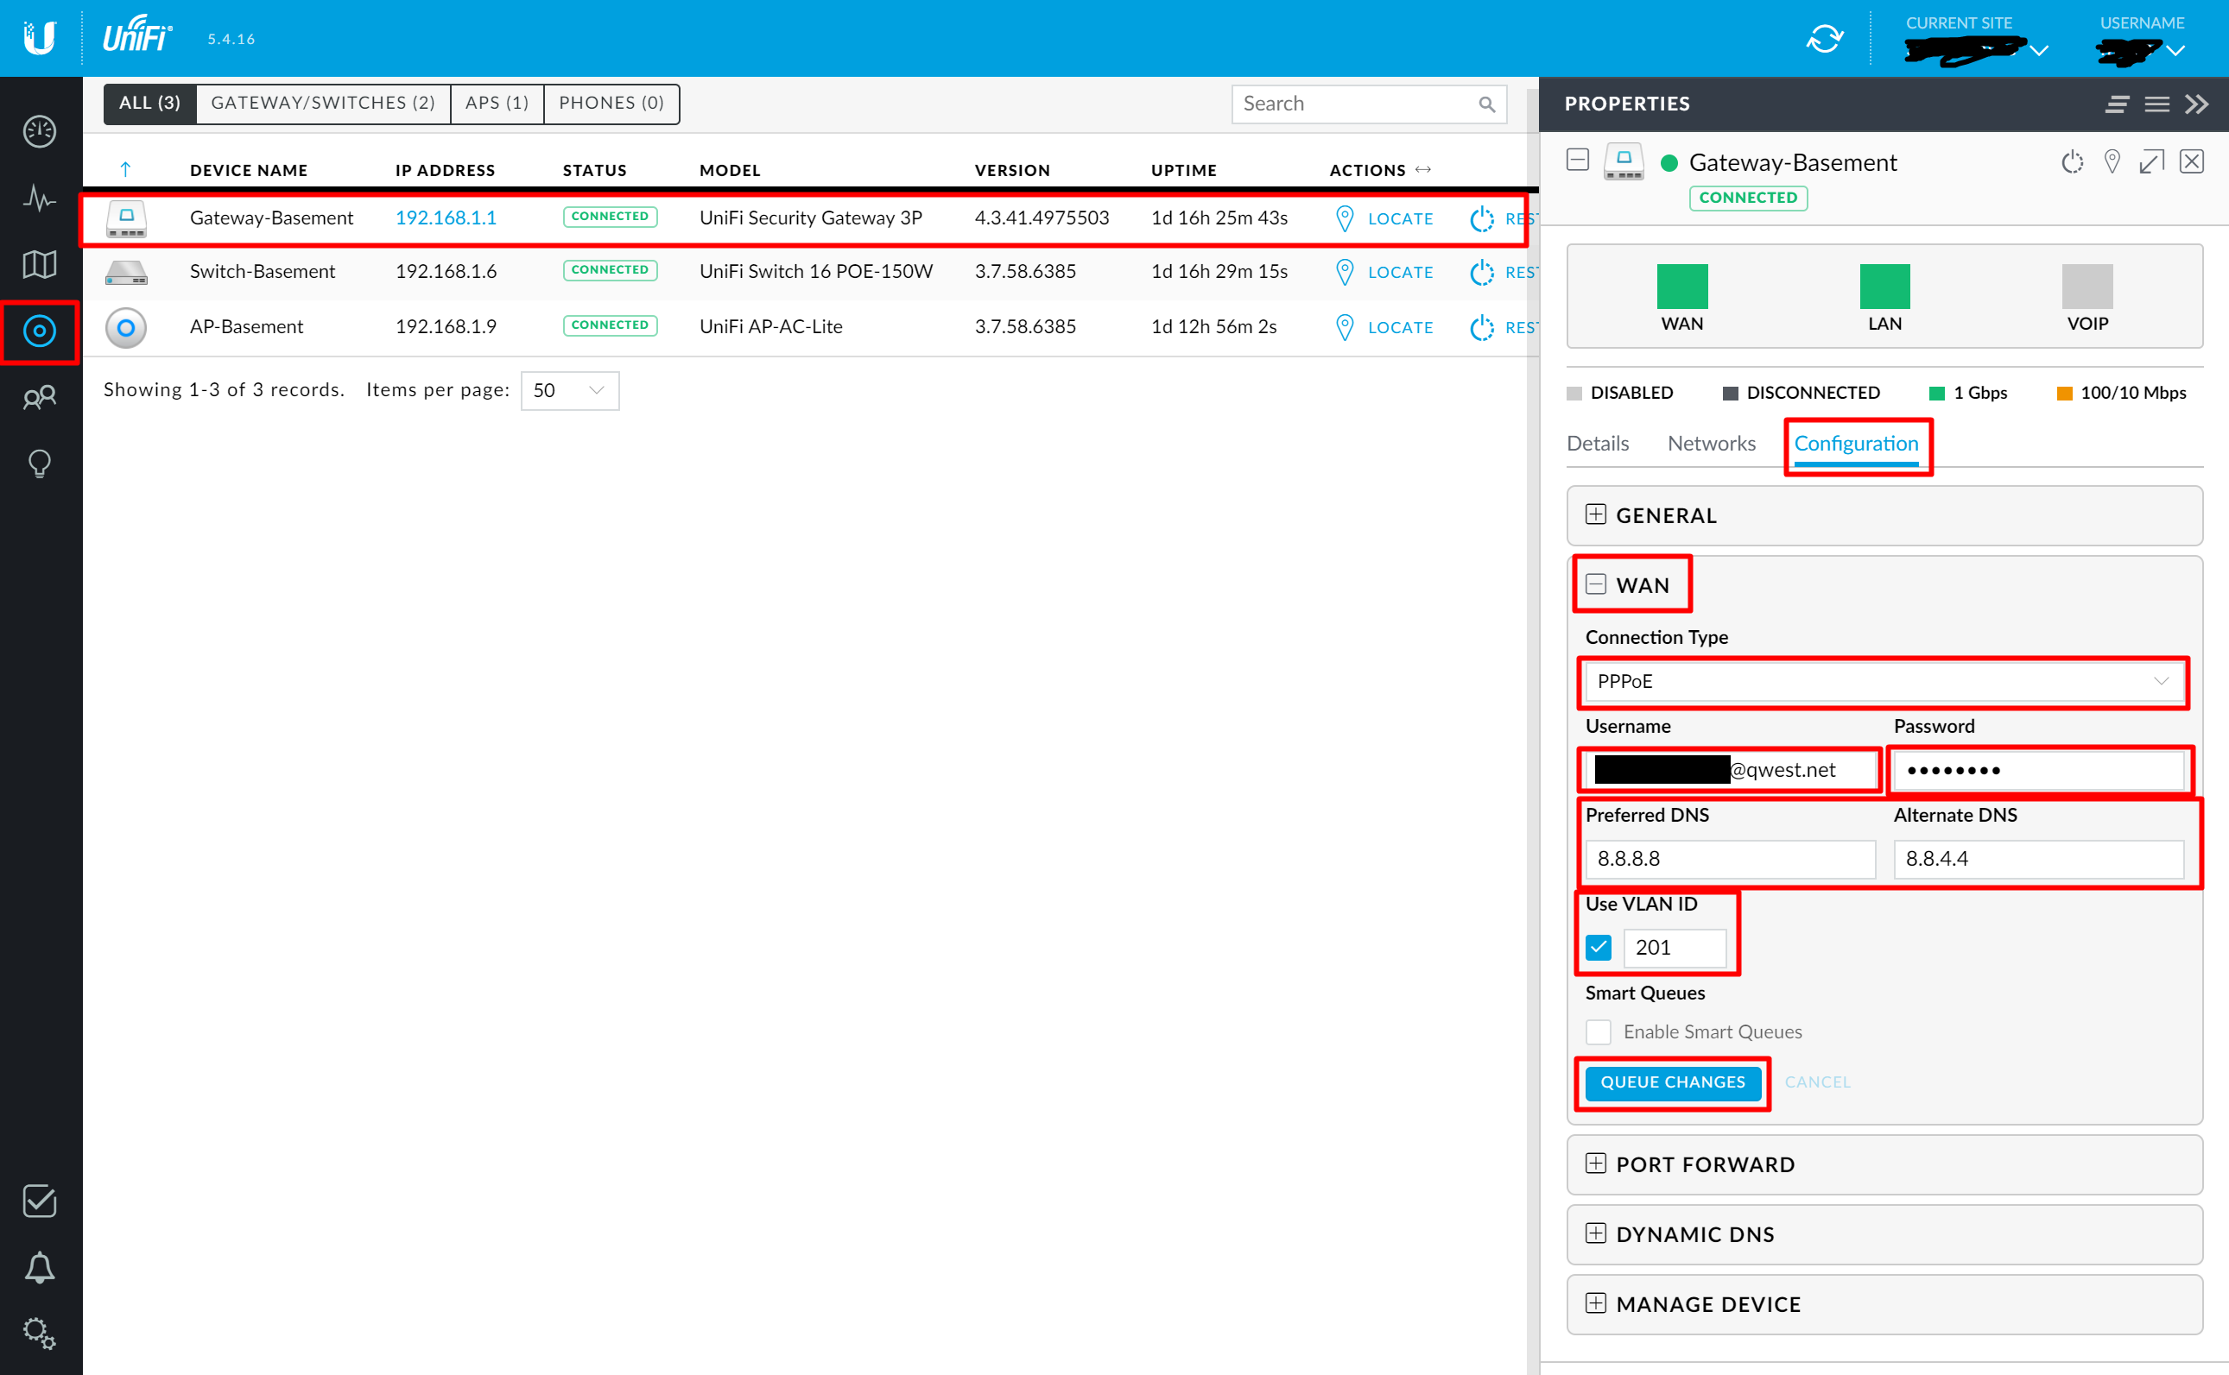Switch to the Details tab
2229x1375 pixels.
[x=1598, y=444]
